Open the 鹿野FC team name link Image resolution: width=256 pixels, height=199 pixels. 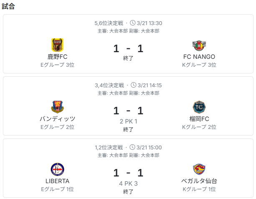pyautogui.click(x=57, y=56)
